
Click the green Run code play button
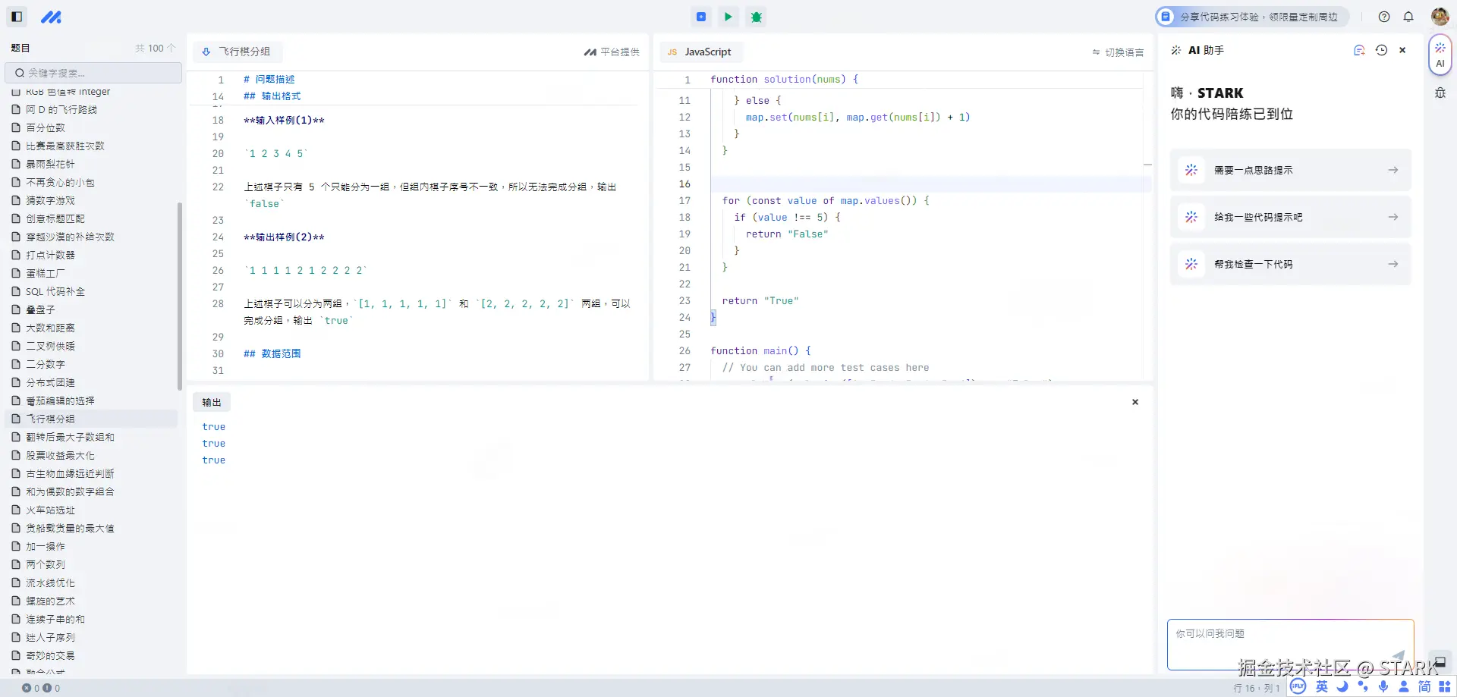[728, 17]
